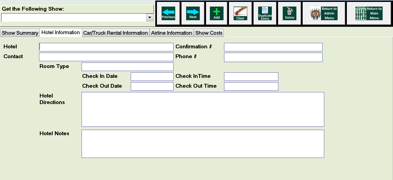Clear the form with the eraser icon
Screen dimensions: 393x180
(240, 13)
